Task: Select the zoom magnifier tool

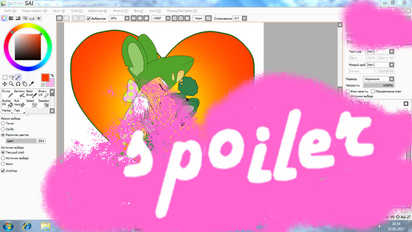Action: tap(11, 84)
